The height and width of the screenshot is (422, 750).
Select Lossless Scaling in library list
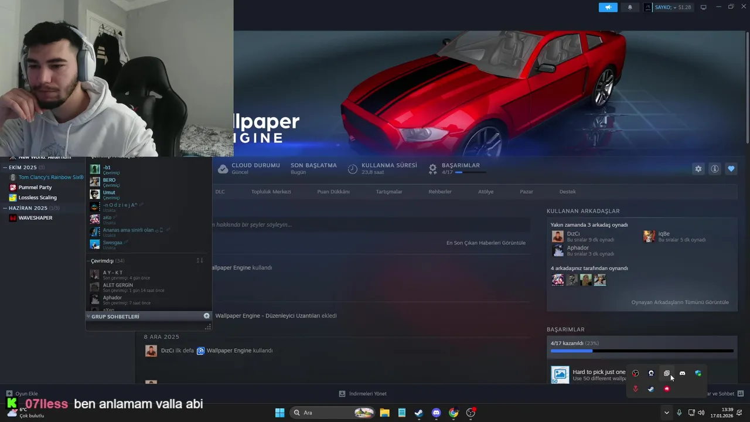[37, 198]
